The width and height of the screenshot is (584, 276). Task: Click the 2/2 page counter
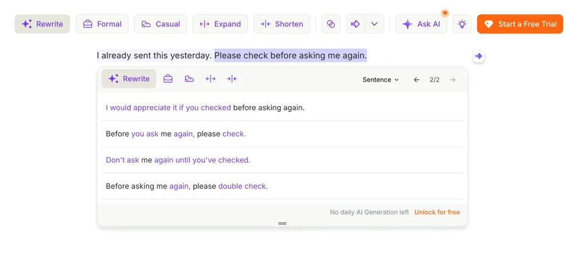[x=434, y=79]
